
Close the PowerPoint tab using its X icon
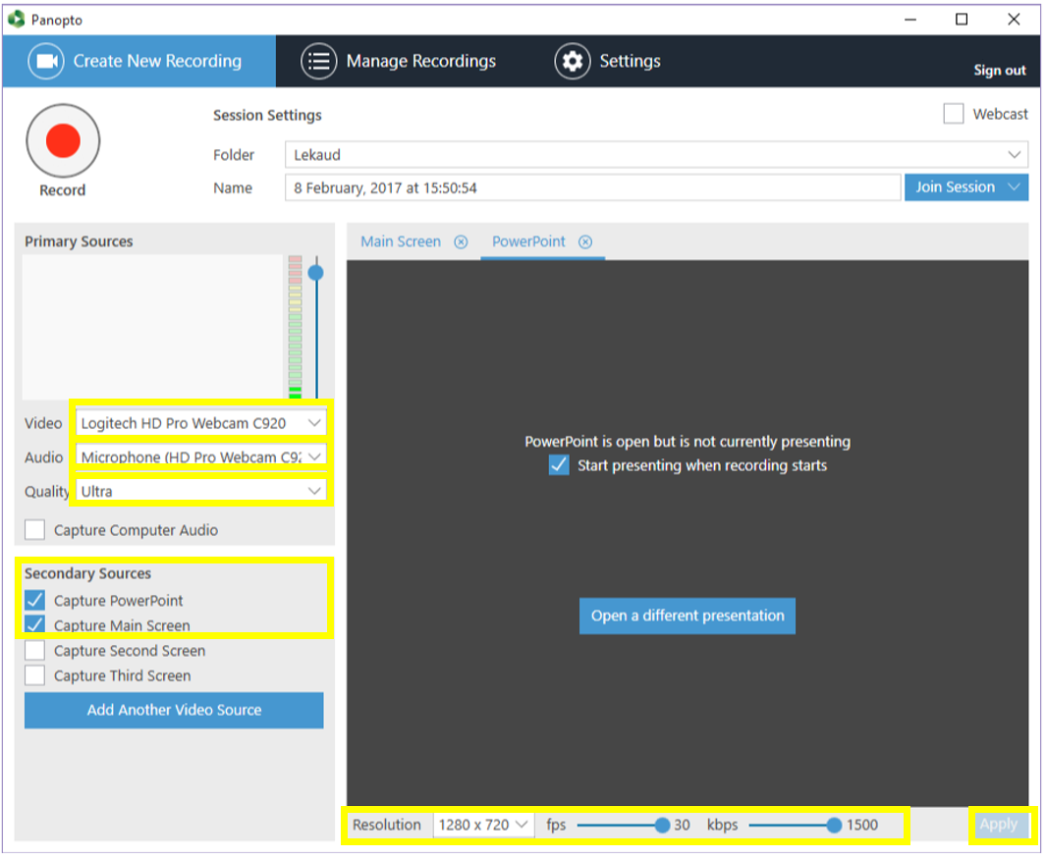click(x=585, y=241)
